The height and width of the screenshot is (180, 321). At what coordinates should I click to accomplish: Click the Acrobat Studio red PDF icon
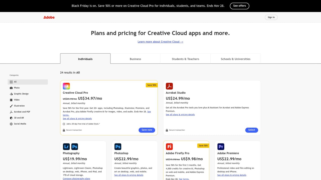(170, 86)
